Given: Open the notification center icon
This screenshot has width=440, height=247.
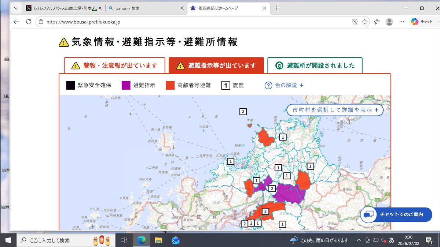Looking at the screenshot, I should (429, 240).
